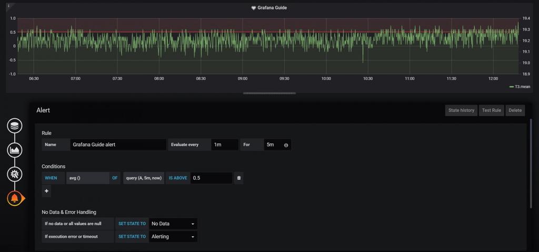Open the Visualization chart tab icon
This screenshot has height=252, width=539.
[14, 150]
